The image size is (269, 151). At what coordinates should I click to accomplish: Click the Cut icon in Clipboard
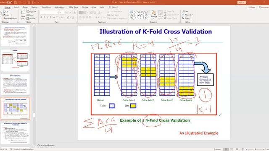4,11
